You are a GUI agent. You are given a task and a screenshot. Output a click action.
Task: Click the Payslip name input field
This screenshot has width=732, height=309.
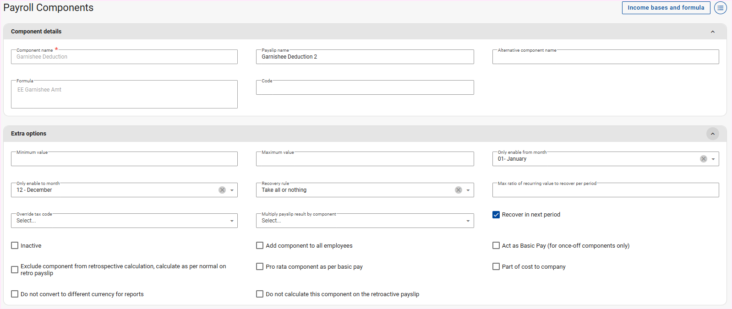pos(365,57)
